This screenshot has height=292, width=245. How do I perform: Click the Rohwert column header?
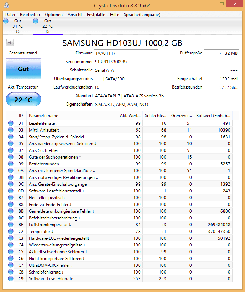click(213, 116)
